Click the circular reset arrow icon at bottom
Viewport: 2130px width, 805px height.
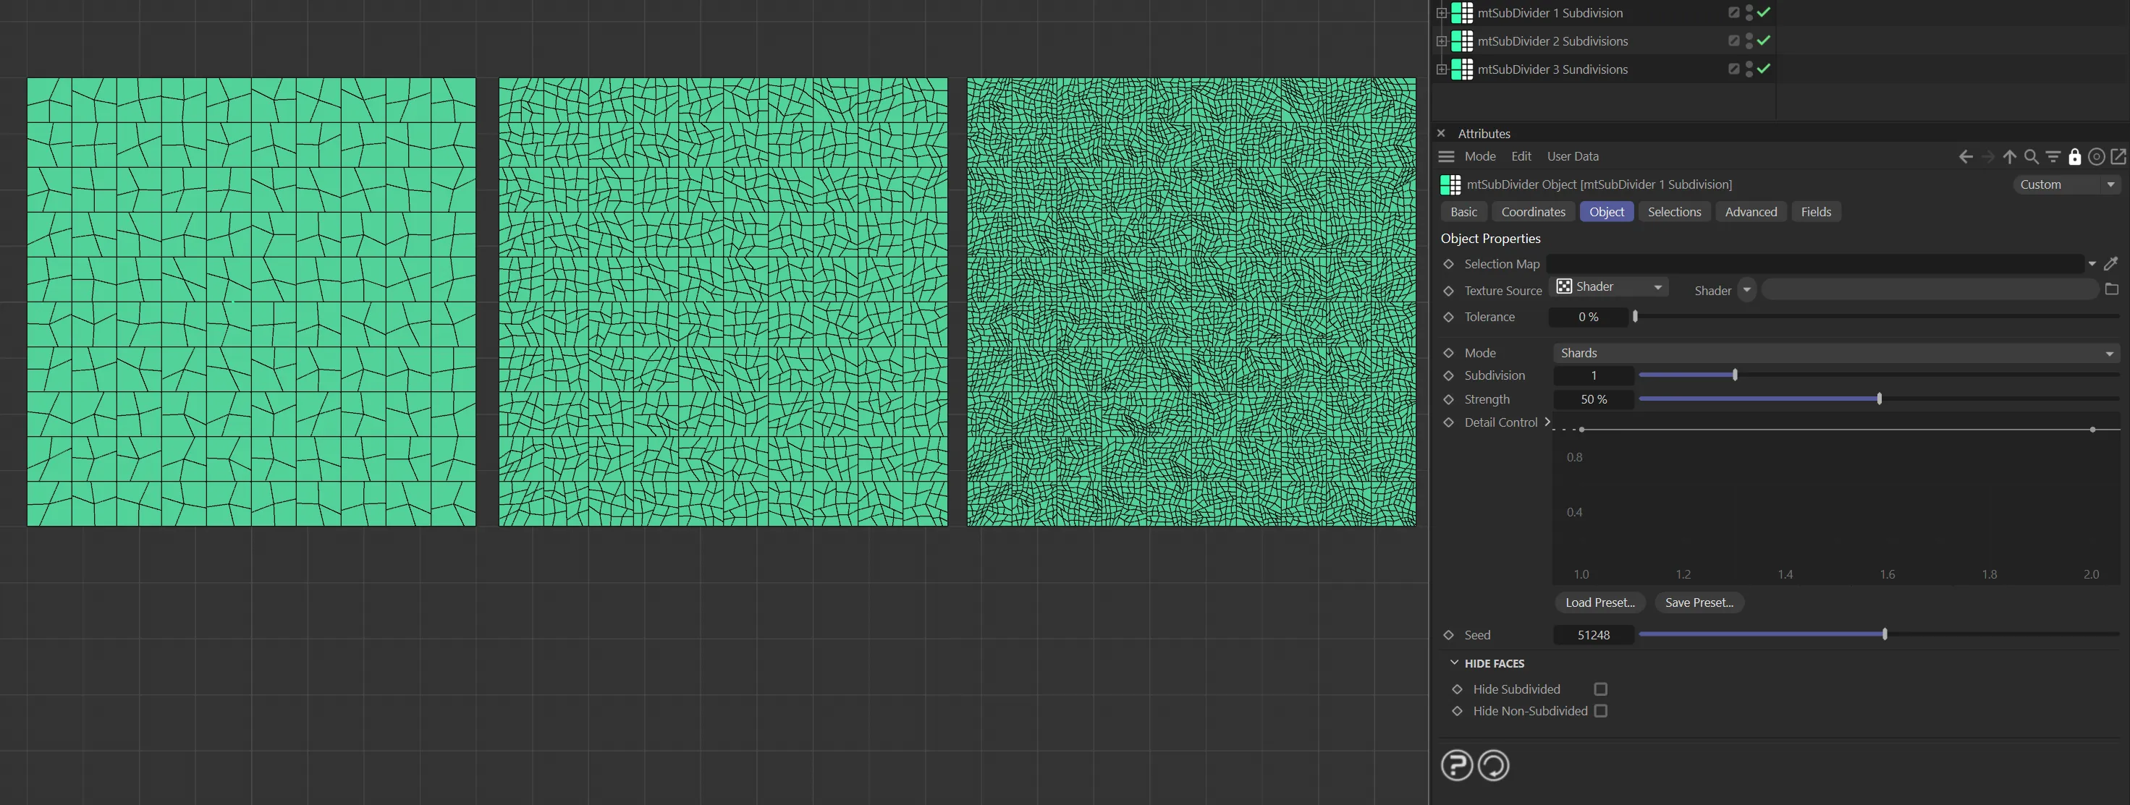[1493, 765]
